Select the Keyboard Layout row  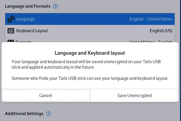coord(90,31)
